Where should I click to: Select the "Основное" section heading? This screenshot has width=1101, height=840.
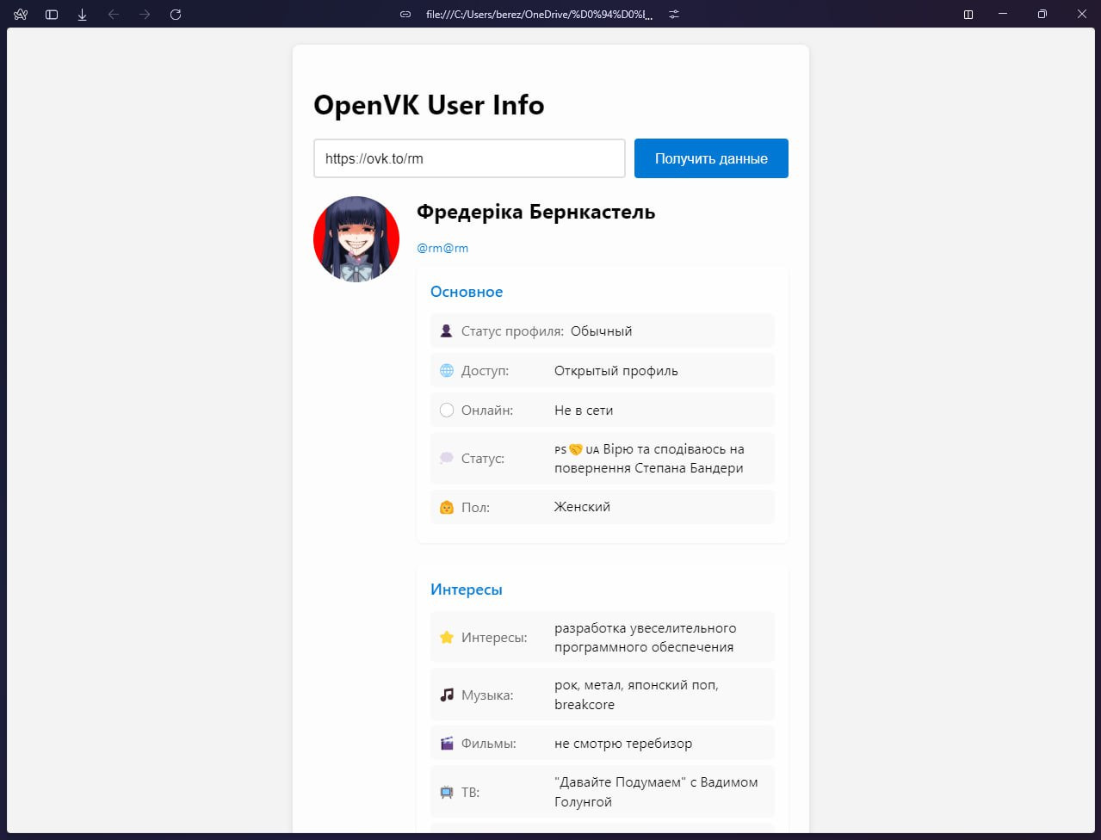point(467,292)
